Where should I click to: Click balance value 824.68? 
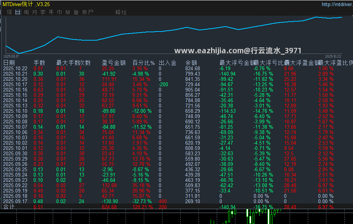tap(193, 68)
